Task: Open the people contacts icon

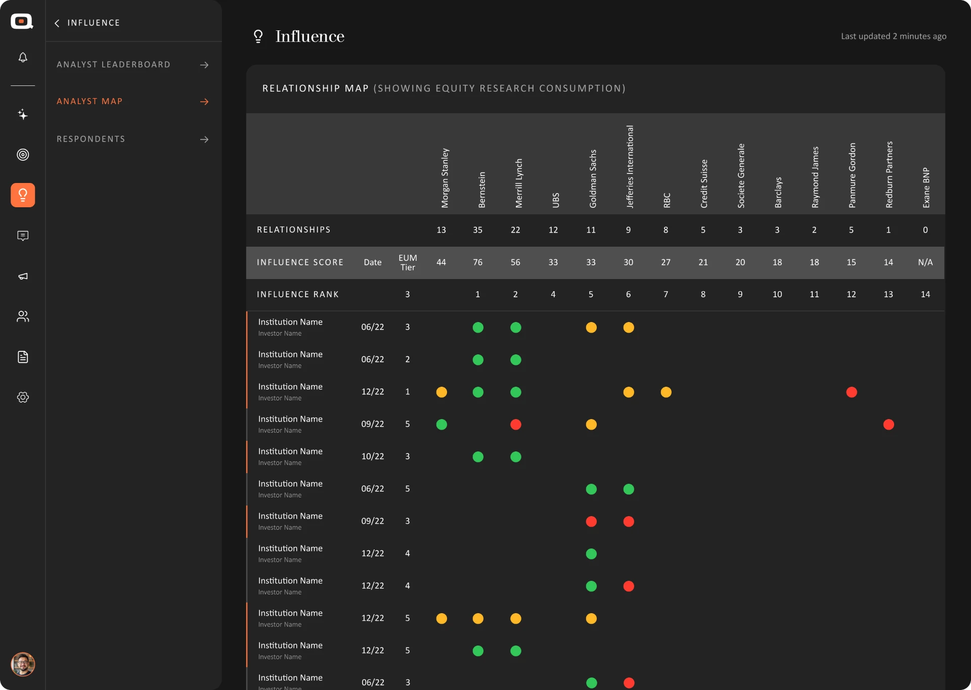Action: click(23, 316)
